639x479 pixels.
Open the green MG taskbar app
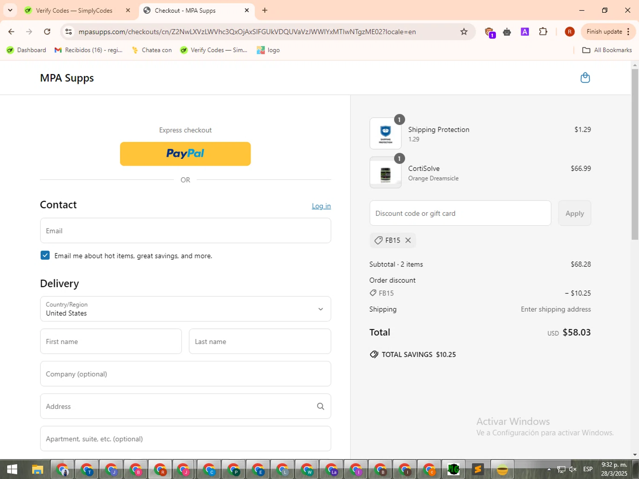[454, 470]
